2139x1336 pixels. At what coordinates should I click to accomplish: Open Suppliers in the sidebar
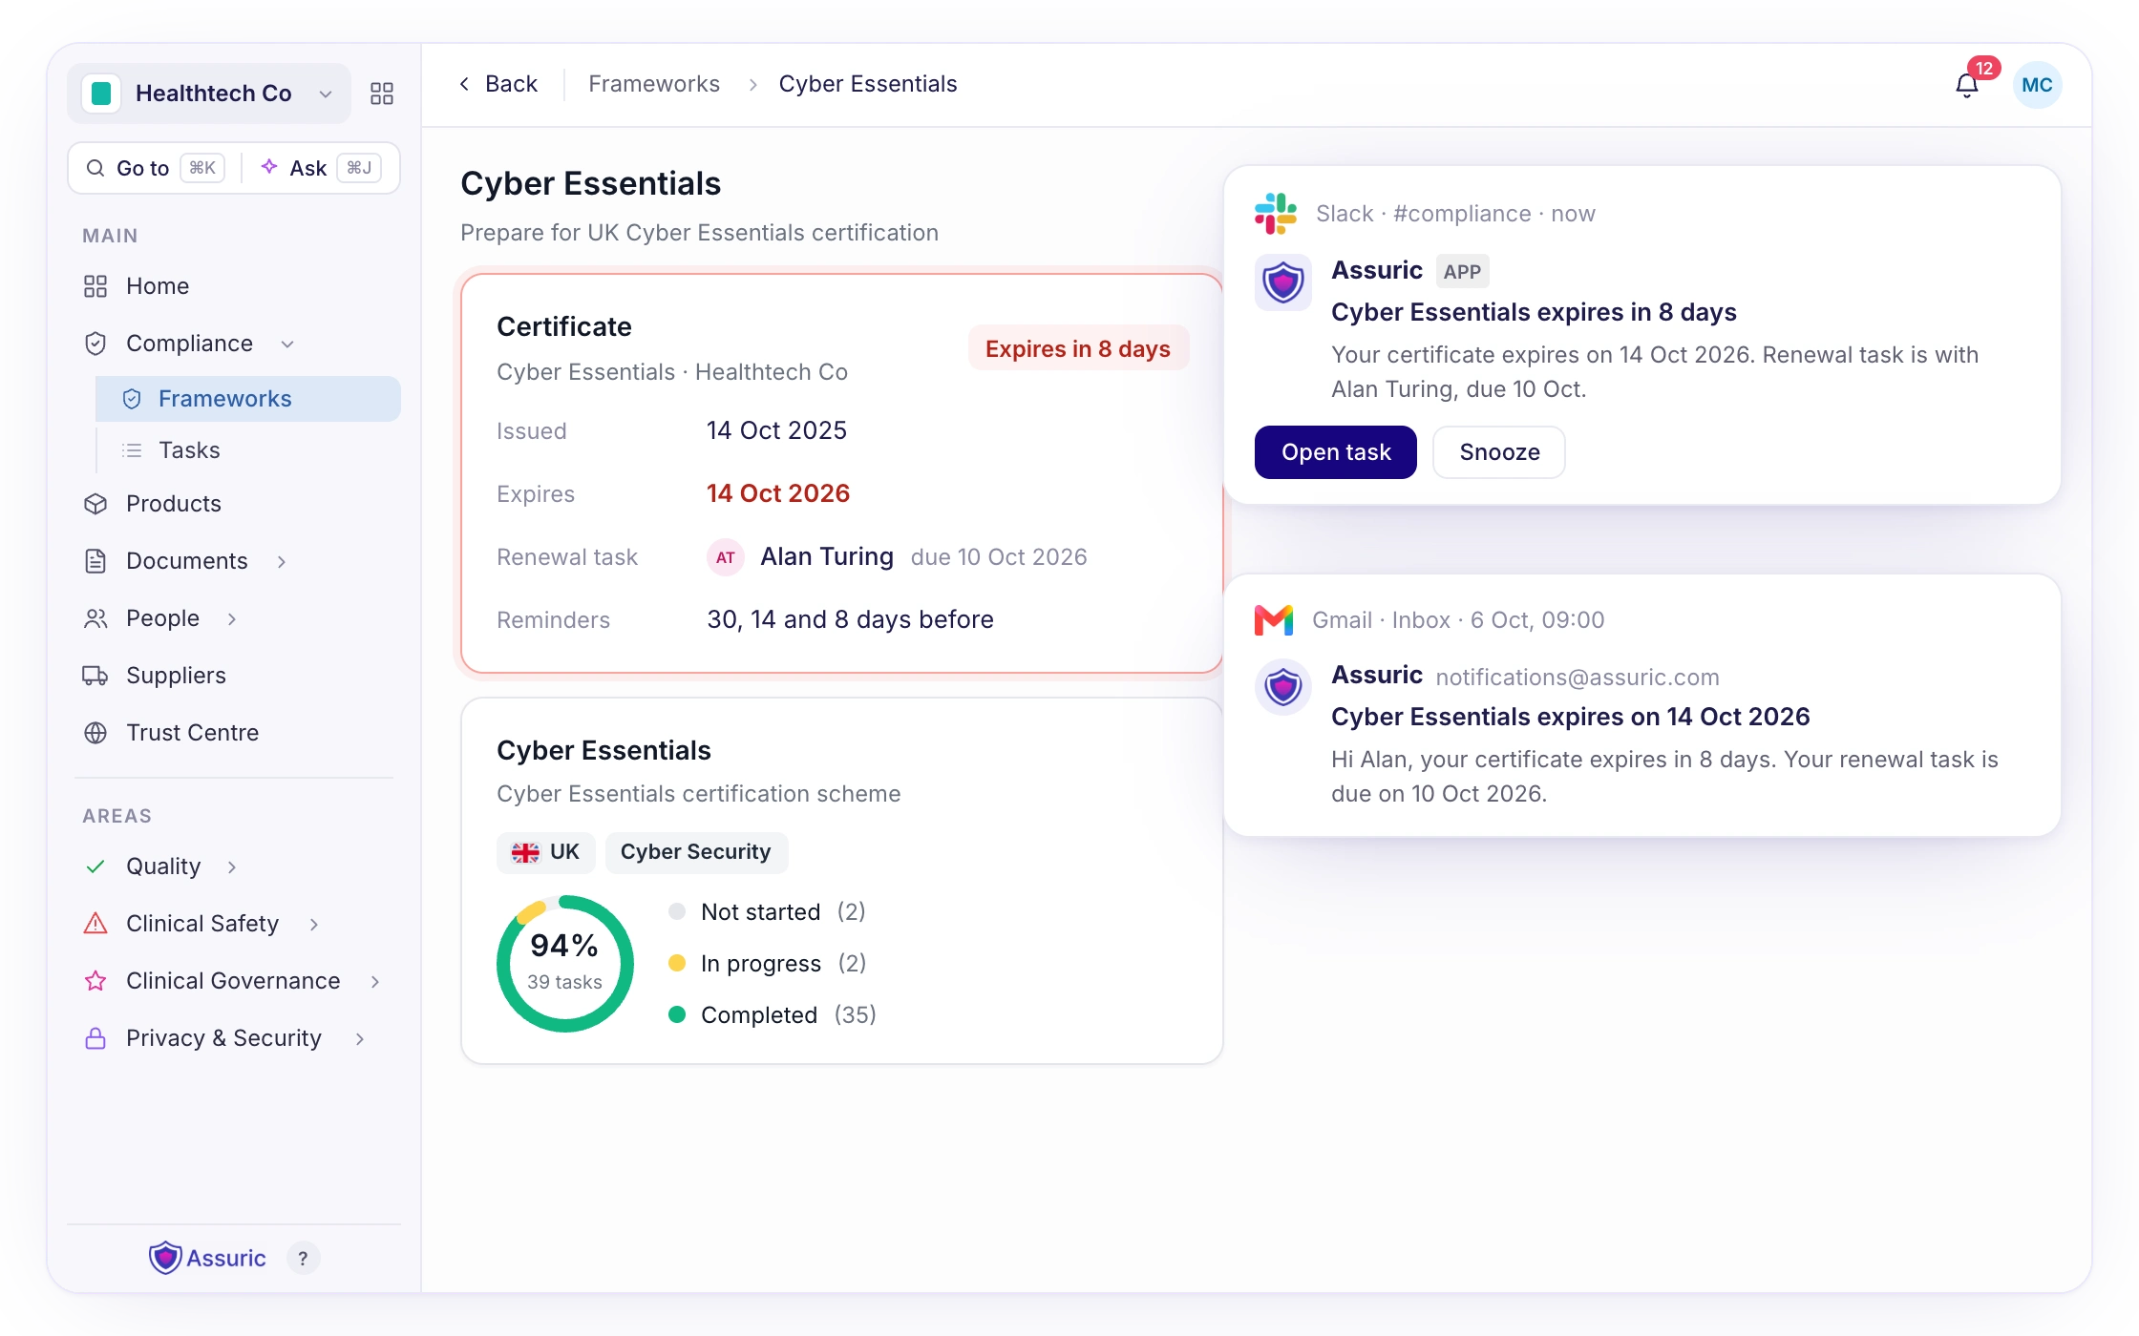(x=234, y=676)
